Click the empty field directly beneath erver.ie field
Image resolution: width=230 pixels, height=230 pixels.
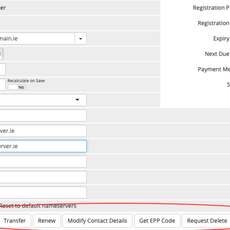43,162
